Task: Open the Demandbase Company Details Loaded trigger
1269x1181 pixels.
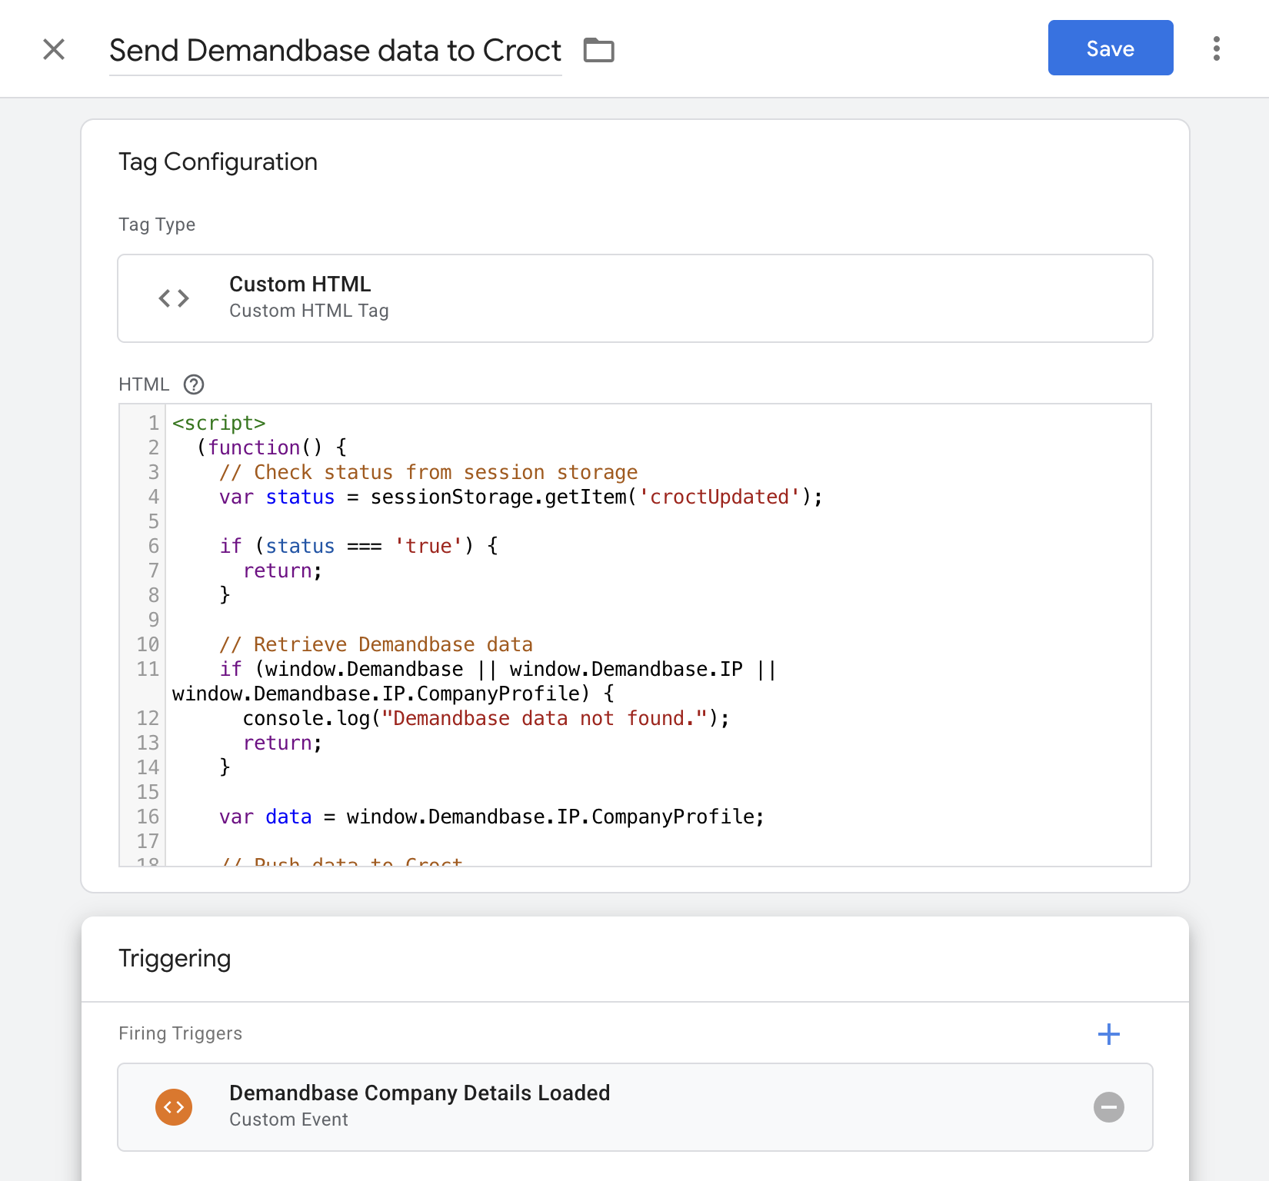Action: coord(634,1107)
